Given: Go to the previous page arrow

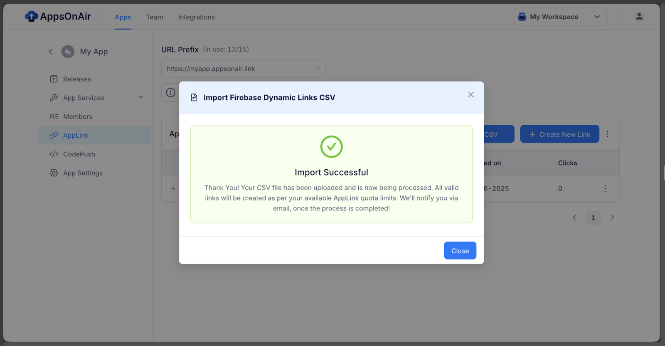Looking at the screenshot, I should point(574,217).
